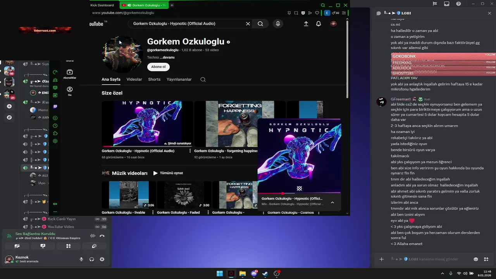Open browser sidebar settings gear icon
The image size is (496, 279).
tap(55, 141)
